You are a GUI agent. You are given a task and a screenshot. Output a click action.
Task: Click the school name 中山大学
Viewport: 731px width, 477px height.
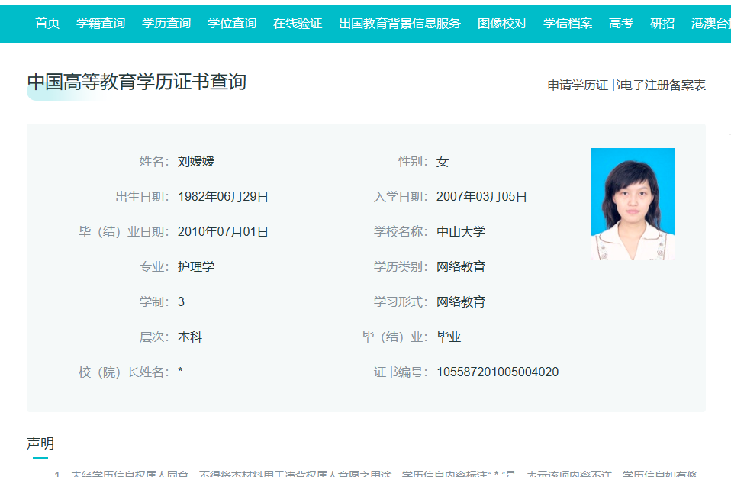tap(461, 232)
